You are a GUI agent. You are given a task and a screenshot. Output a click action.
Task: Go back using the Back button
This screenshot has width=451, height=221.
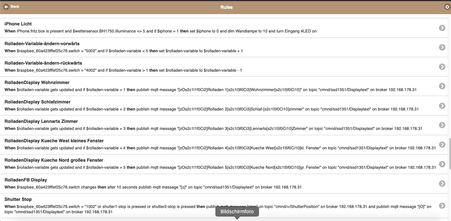coord(12,7)
